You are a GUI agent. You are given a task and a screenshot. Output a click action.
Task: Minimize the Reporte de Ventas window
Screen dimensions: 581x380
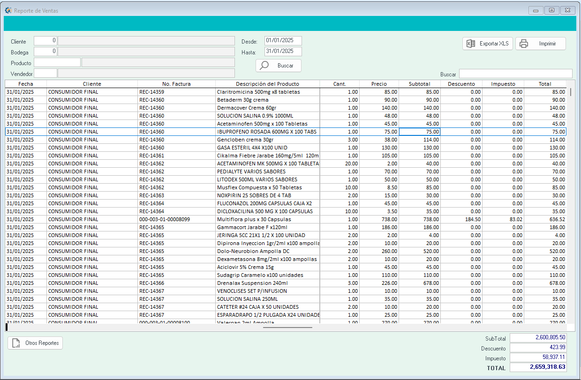[x=536, y=10]
